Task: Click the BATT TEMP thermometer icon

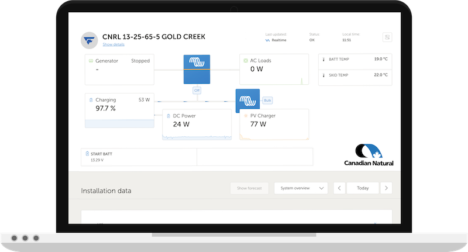Action: click(324, 60)
